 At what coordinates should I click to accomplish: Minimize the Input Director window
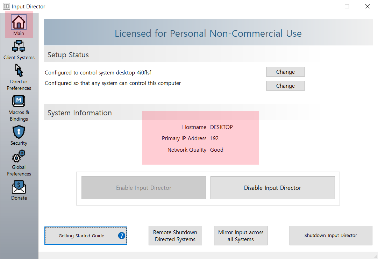(327, 6)
